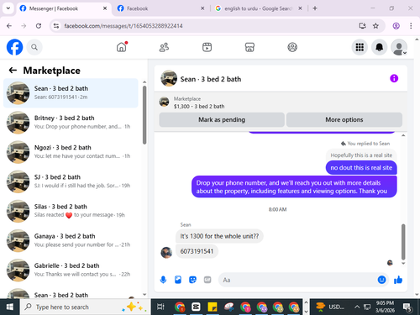Click More options button
420x315 pixels.
coord(344,120)
